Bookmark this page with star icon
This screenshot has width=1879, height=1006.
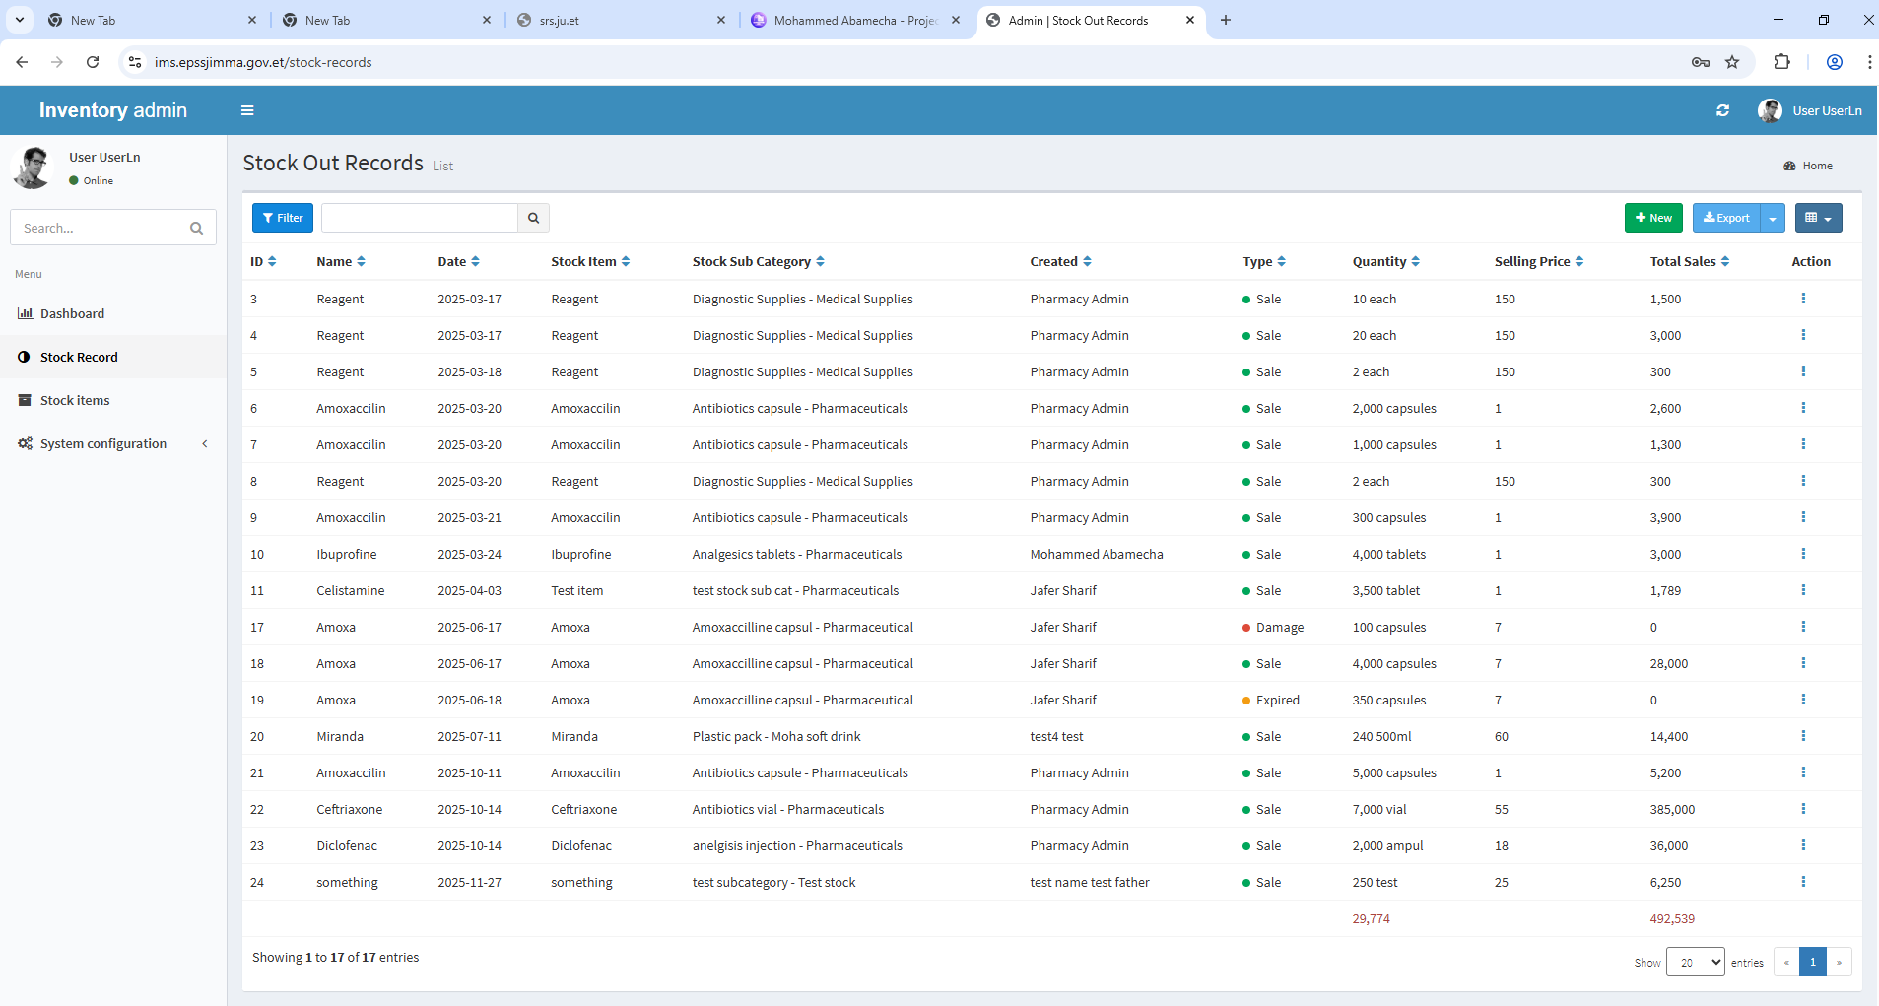(1732, 62)
